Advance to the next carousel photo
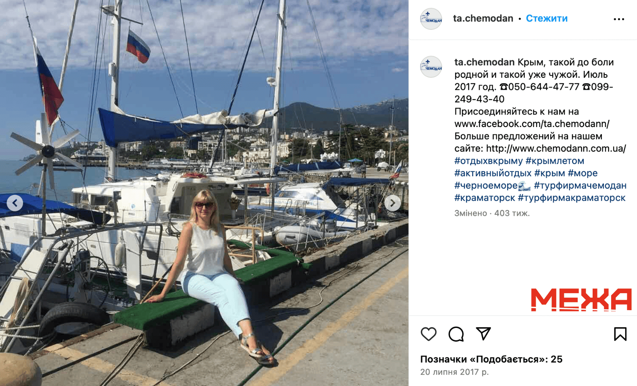This screenshot has height=386, width=637. click(x=393, y=203)
